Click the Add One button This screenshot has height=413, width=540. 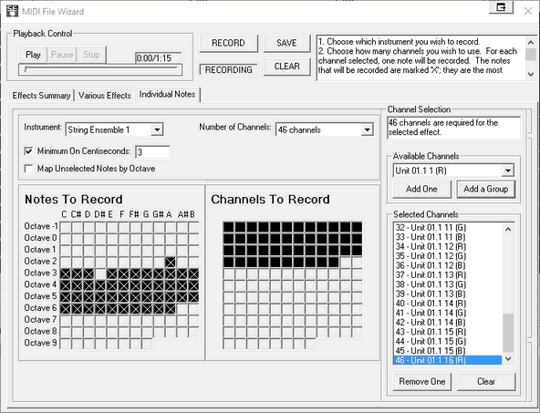421,189
